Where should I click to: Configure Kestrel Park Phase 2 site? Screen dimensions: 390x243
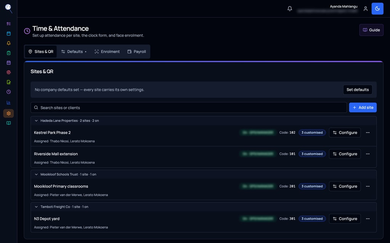point(345,133)
